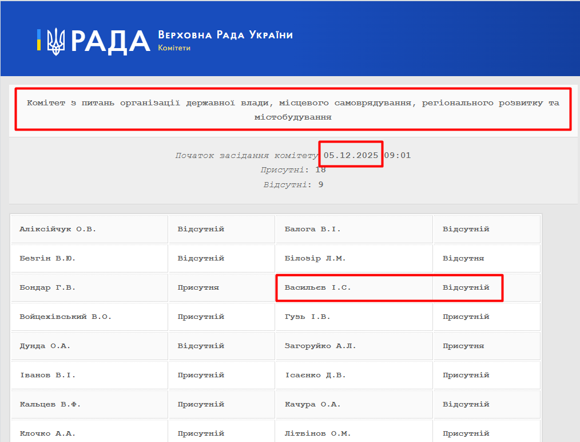Click Ісаєнко Д.В. status Присутній
580x442 pixels.
(x=466, y=376)
